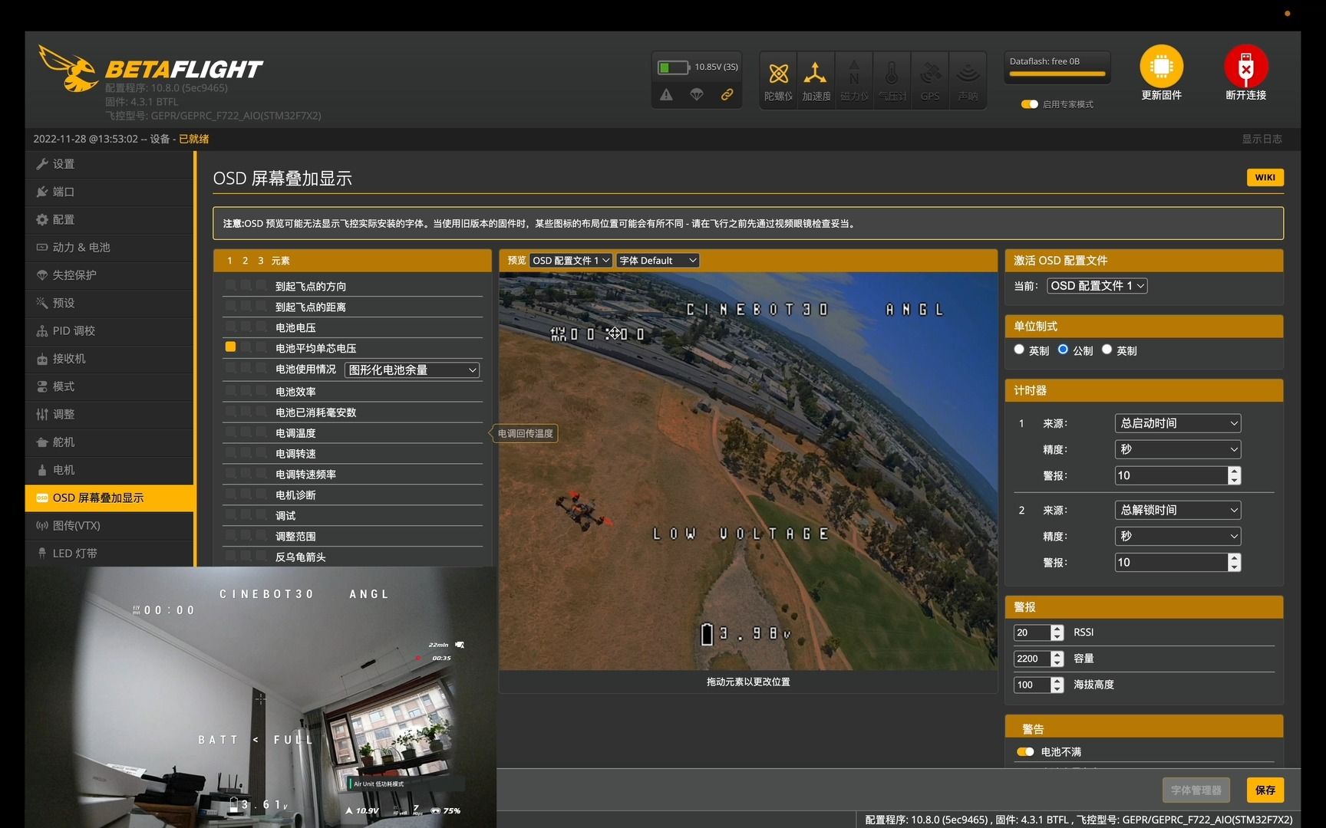Click the 接收机 receiver tab icon
This screenshot has height=828, width=1326.
pyautogui.click(x=42, y=359)
